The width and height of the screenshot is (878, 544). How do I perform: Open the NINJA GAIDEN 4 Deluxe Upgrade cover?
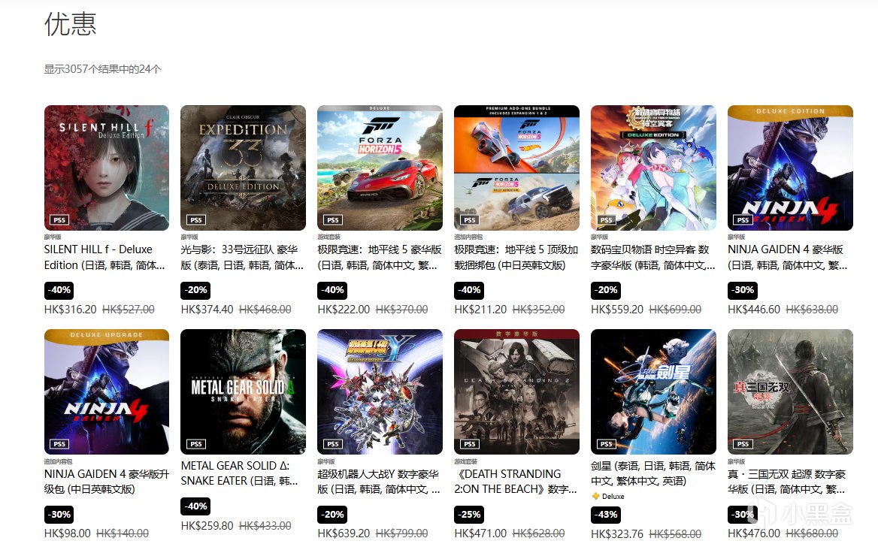click(x=107, y=391)
